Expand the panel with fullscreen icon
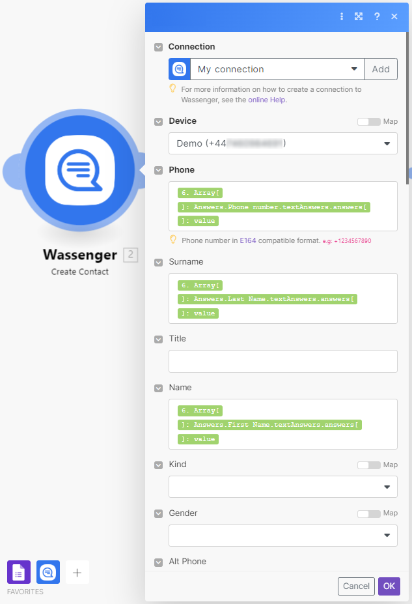This screenshot has width=412, height=604. click(359, 16)
